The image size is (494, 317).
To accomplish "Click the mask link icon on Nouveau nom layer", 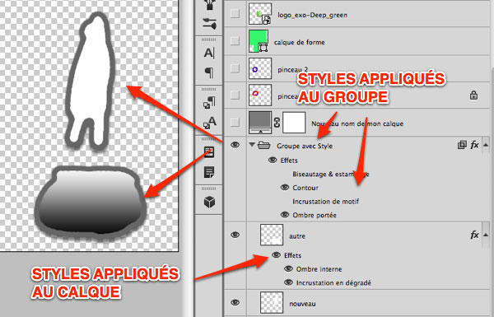I will coord(277,122).
